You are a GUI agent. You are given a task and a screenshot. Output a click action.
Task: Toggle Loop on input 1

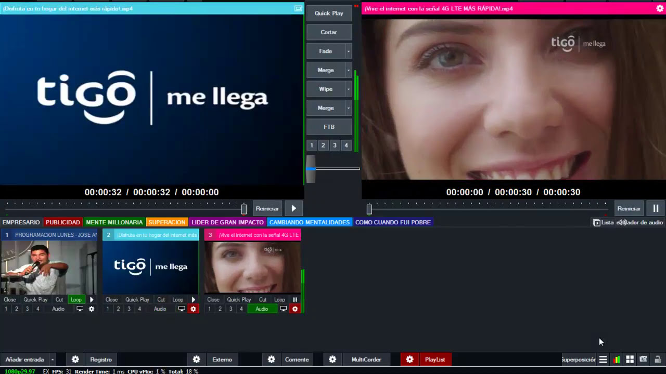coord(76,300)
